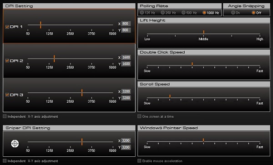Click the Windows Pointer Speed header
Image resolution: width=273 pixels, height=165 pixels.
(204, 128)
